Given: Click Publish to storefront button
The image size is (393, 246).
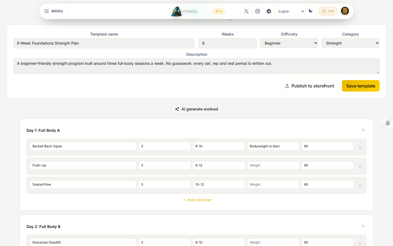Looking at the screenshot, I should (309, 86).
